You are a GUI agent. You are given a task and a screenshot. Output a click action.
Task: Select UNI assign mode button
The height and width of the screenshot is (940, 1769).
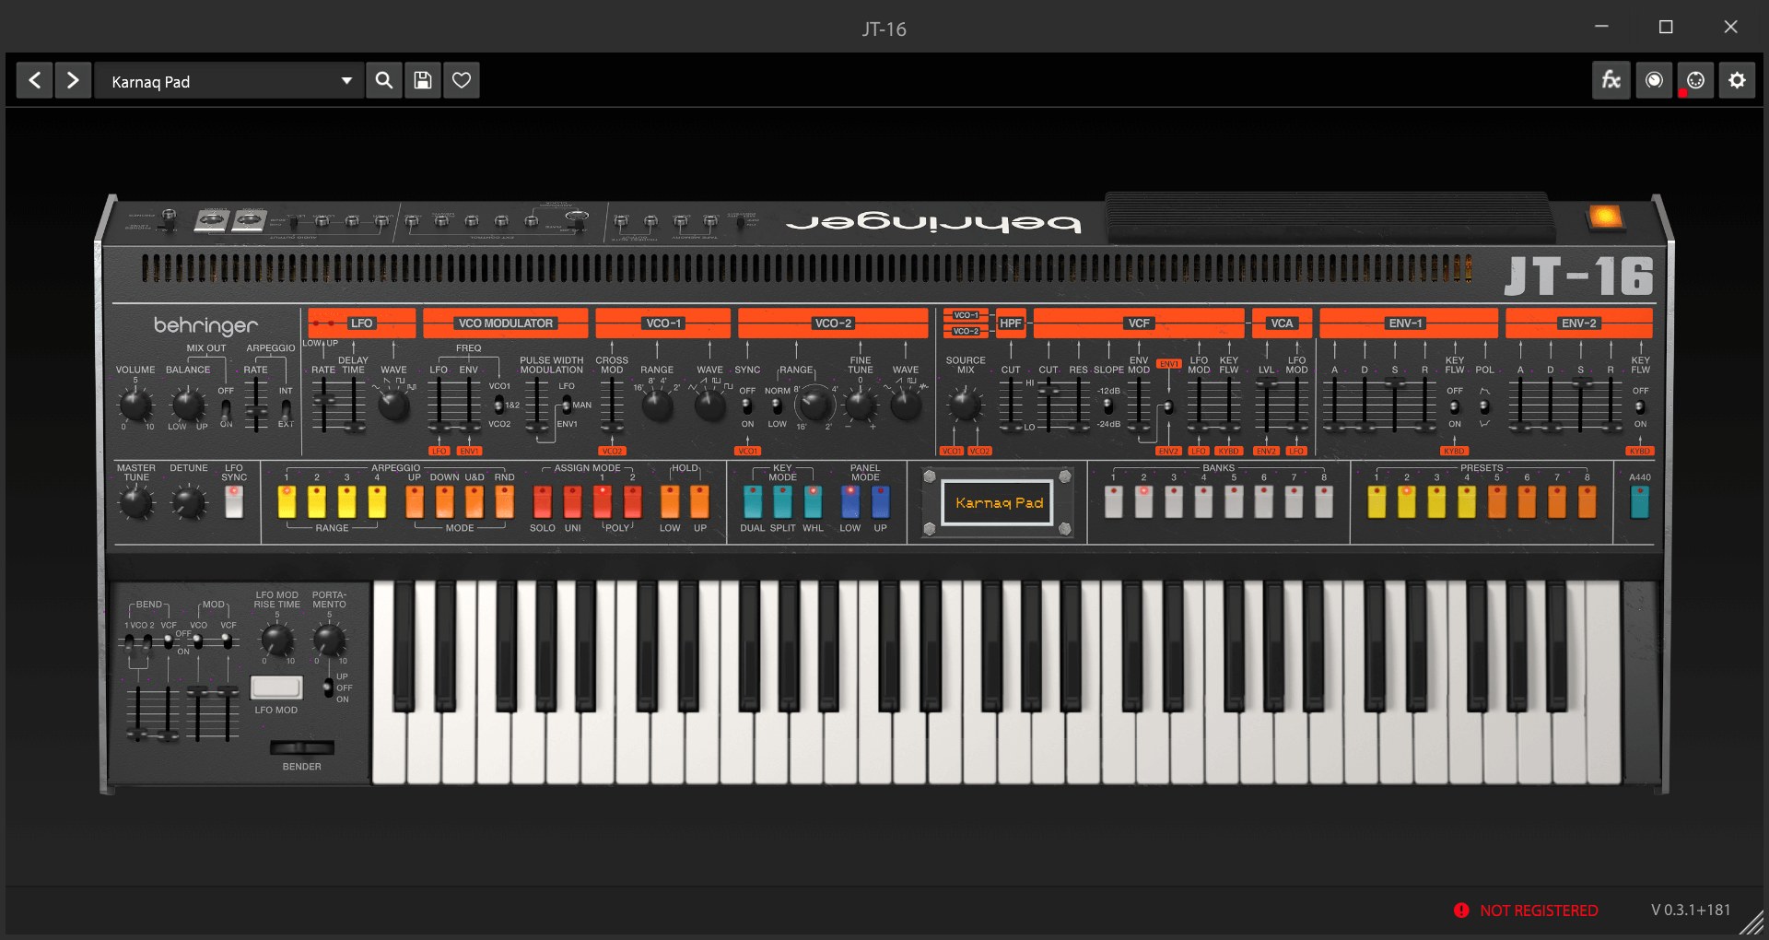coord(572,502)
